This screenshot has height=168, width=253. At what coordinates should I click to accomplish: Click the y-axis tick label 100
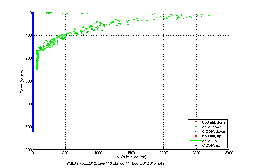29,36
